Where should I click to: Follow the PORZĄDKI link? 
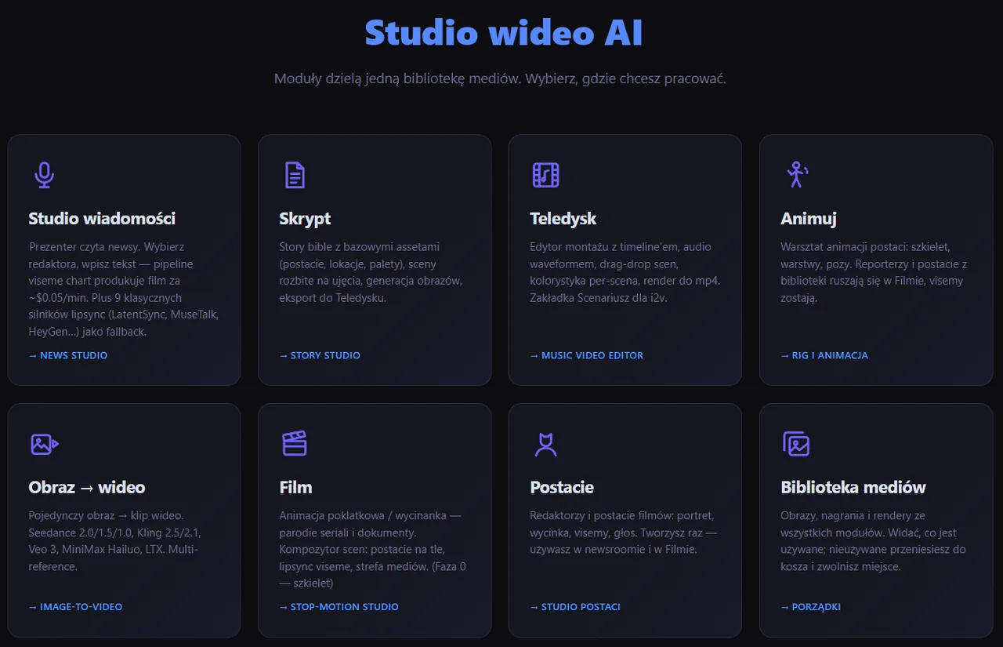coord(811,606)
